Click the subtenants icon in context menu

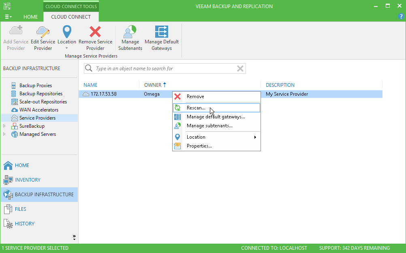[x=177, y=125]
